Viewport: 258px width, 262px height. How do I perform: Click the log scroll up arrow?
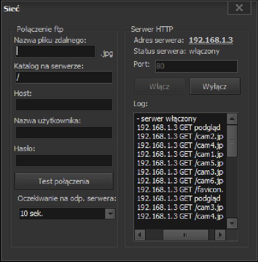tap(232, 119)
